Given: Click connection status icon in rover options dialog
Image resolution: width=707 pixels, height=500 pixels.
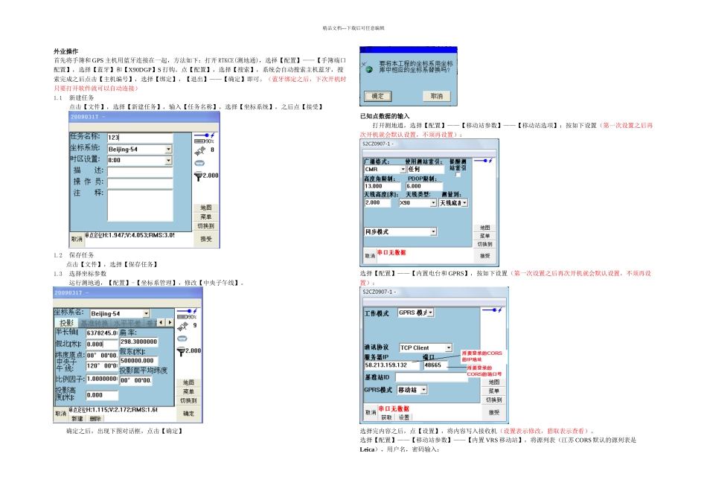Looking at the screenshot, I should 483,161.
